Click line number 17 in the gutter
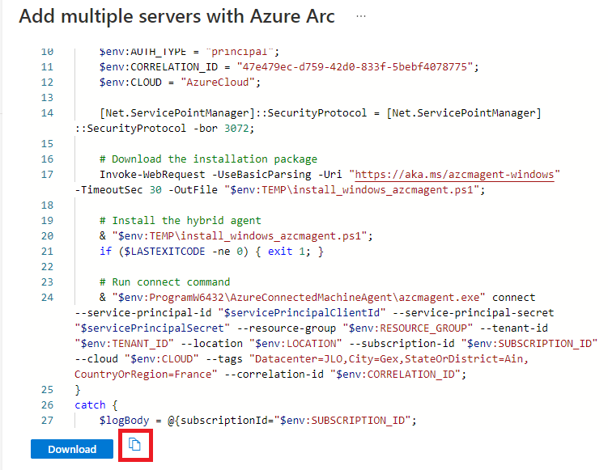This screenshot has width=608, height=470. pyautogui.click(x=47, y=175)
